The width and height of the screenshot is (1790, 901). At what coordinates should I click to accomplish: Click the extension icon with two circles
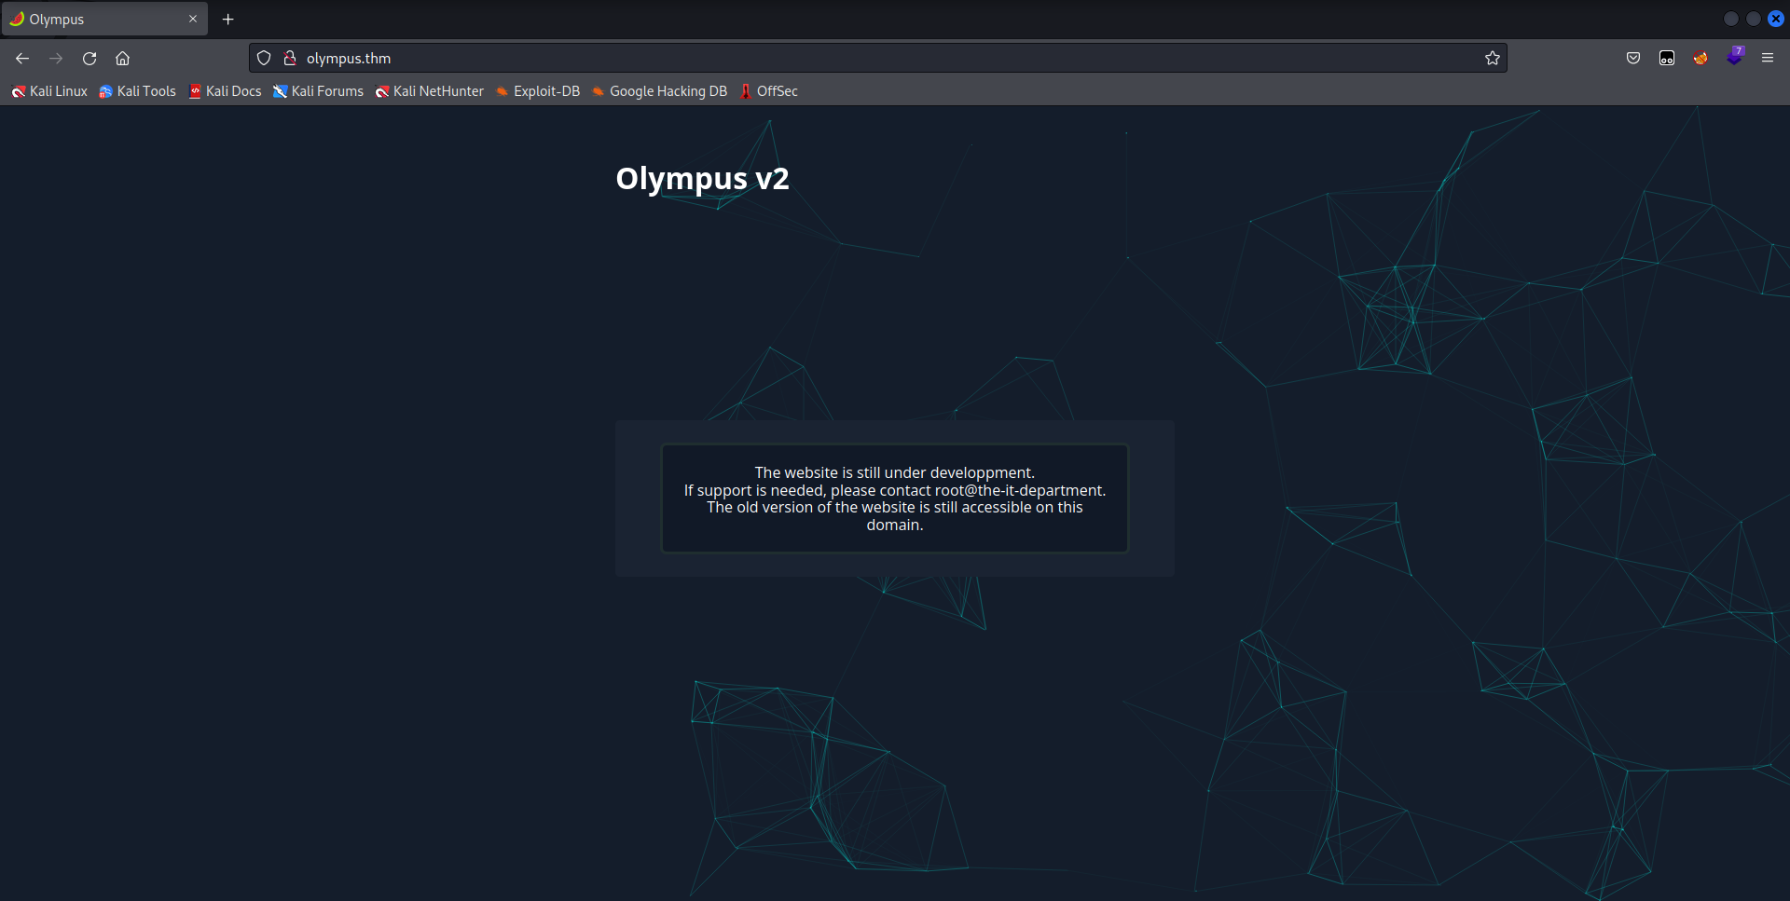1666,57
